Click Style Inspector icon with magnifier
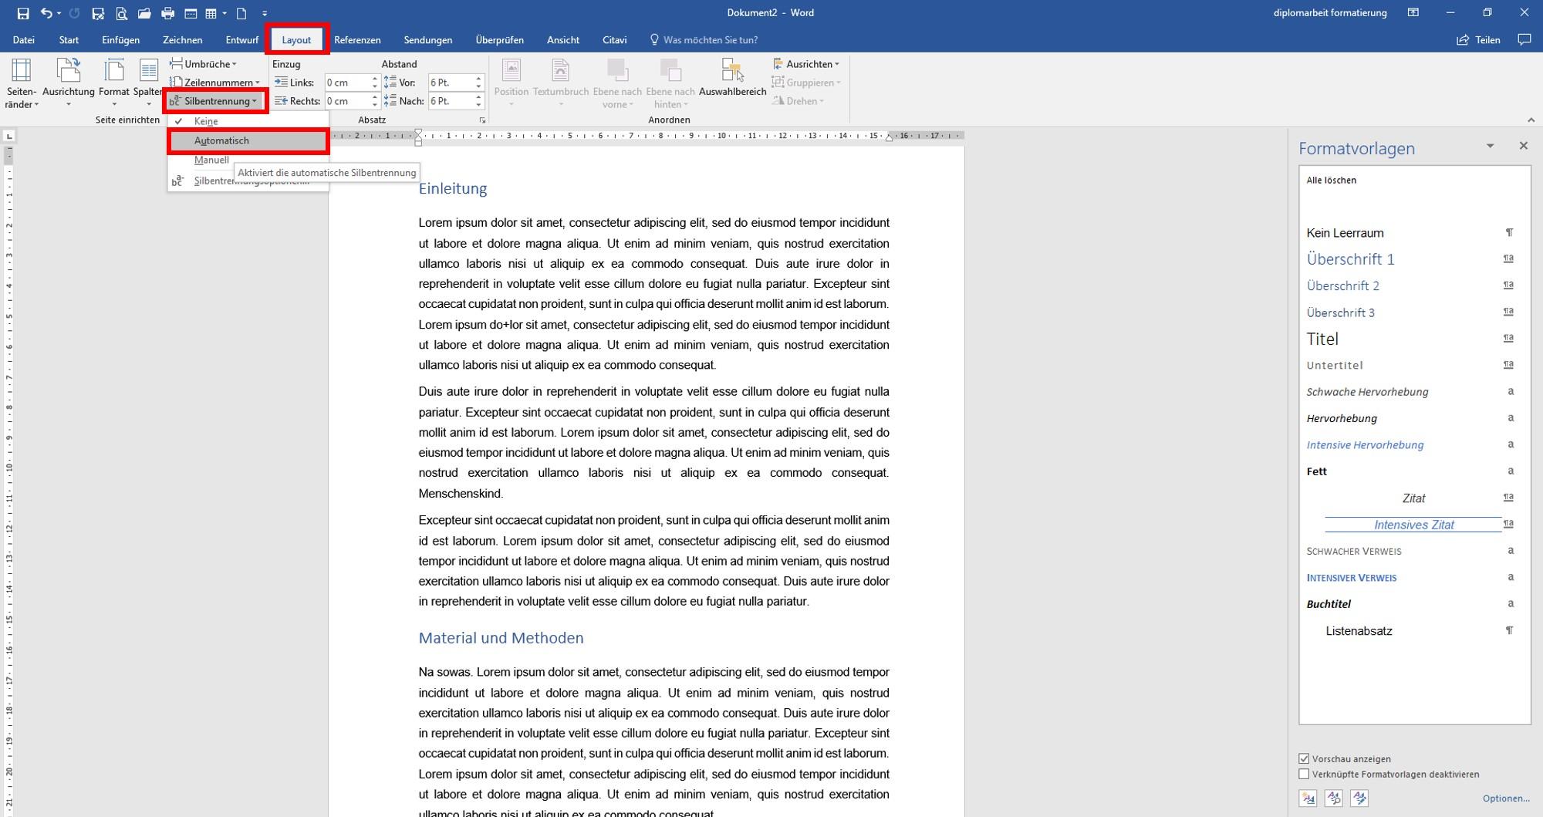 (1334, 798)
